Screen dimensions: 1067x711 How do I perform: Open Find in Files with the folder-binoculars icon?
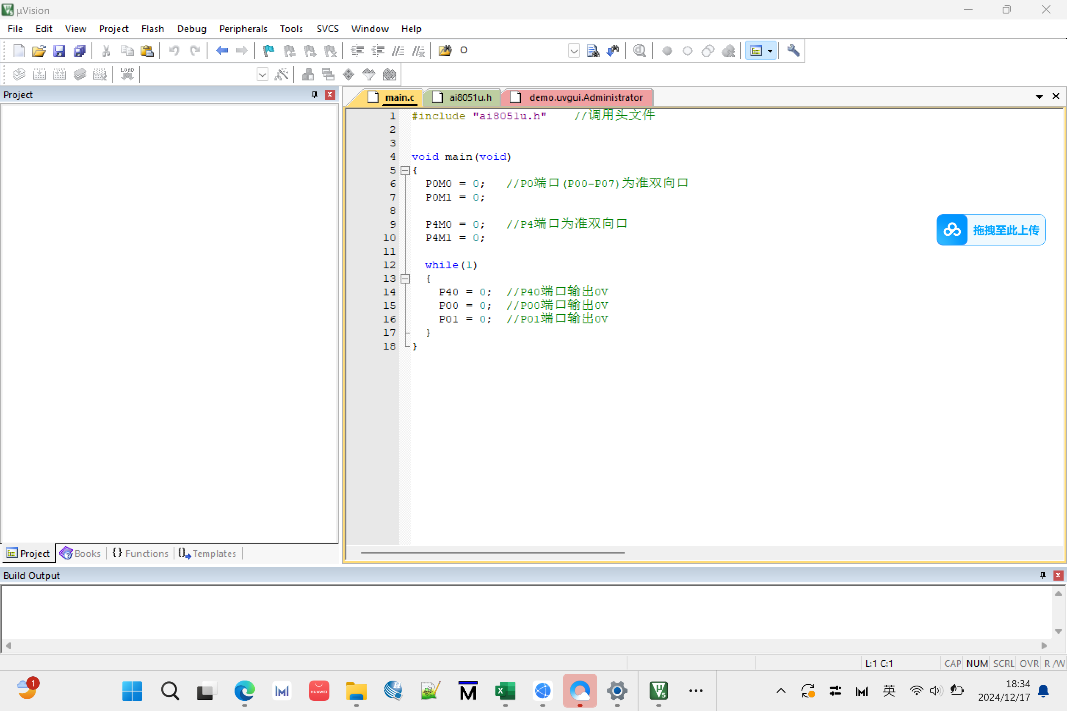[445, 50]
